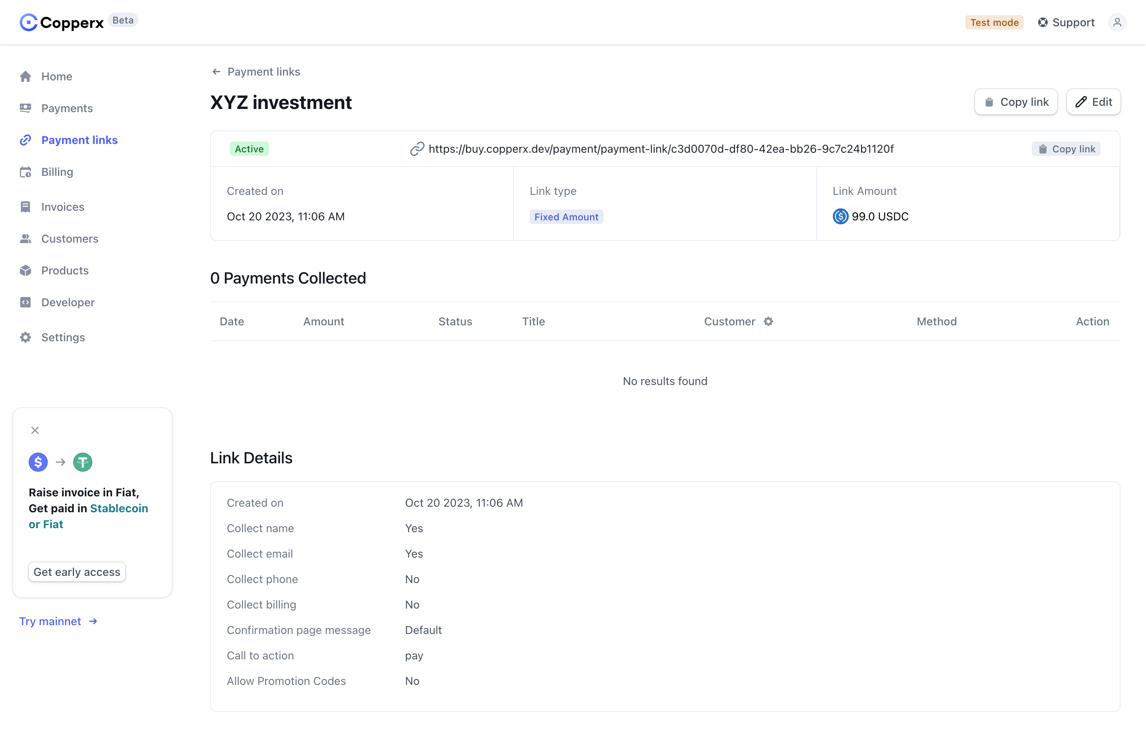Viewport: 1146px width, 731px height.
Task: Click the Edit button
Action: 1093,102
